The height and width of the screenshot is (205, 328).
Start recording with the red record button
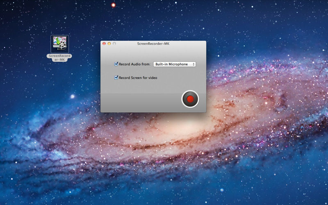point(190,99)
